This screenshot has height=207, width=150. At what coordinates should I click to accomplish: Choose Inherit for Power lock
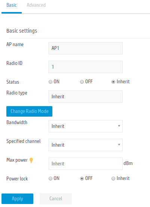click(113, 178)
